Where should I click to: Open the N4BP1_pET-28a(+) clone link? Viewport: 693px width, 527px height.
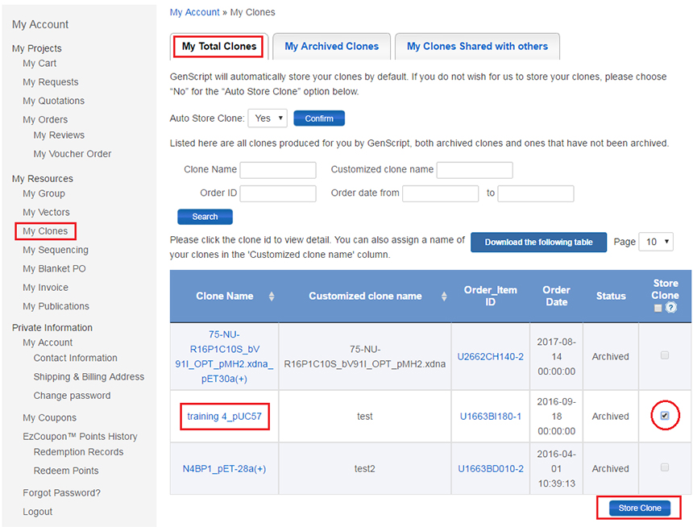tap(225, 469)
